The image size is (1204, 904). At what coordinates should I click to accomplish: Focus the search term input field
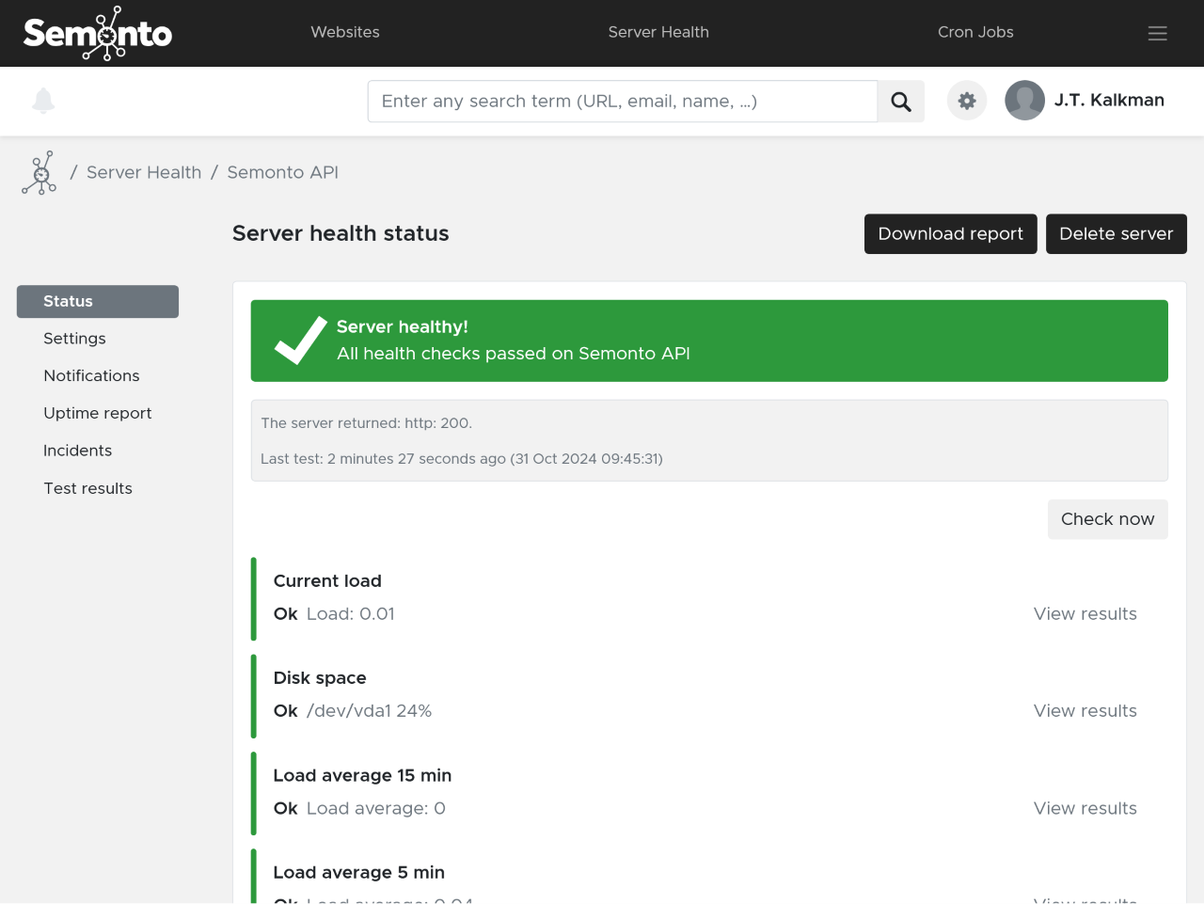pyautogui.click(x=623, y=102)
